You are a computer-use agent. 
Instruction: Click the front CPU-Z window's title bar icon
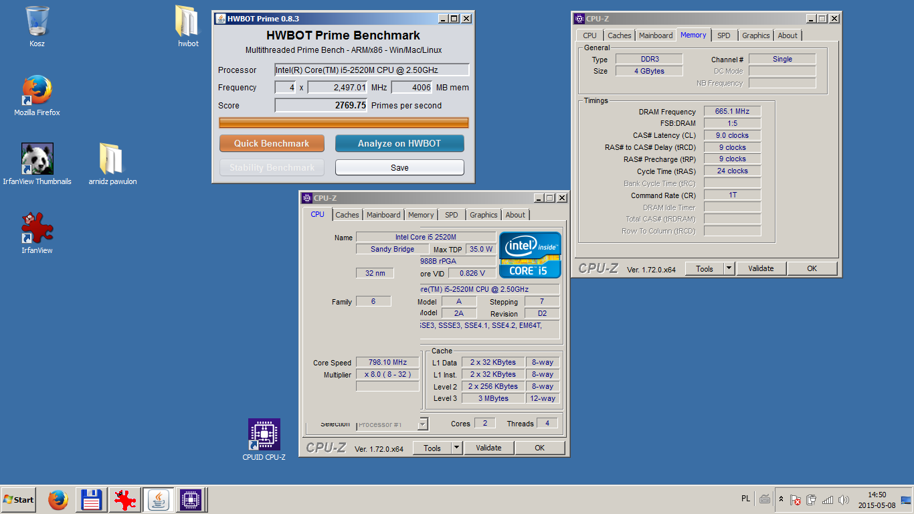click(x=306, y=197)
